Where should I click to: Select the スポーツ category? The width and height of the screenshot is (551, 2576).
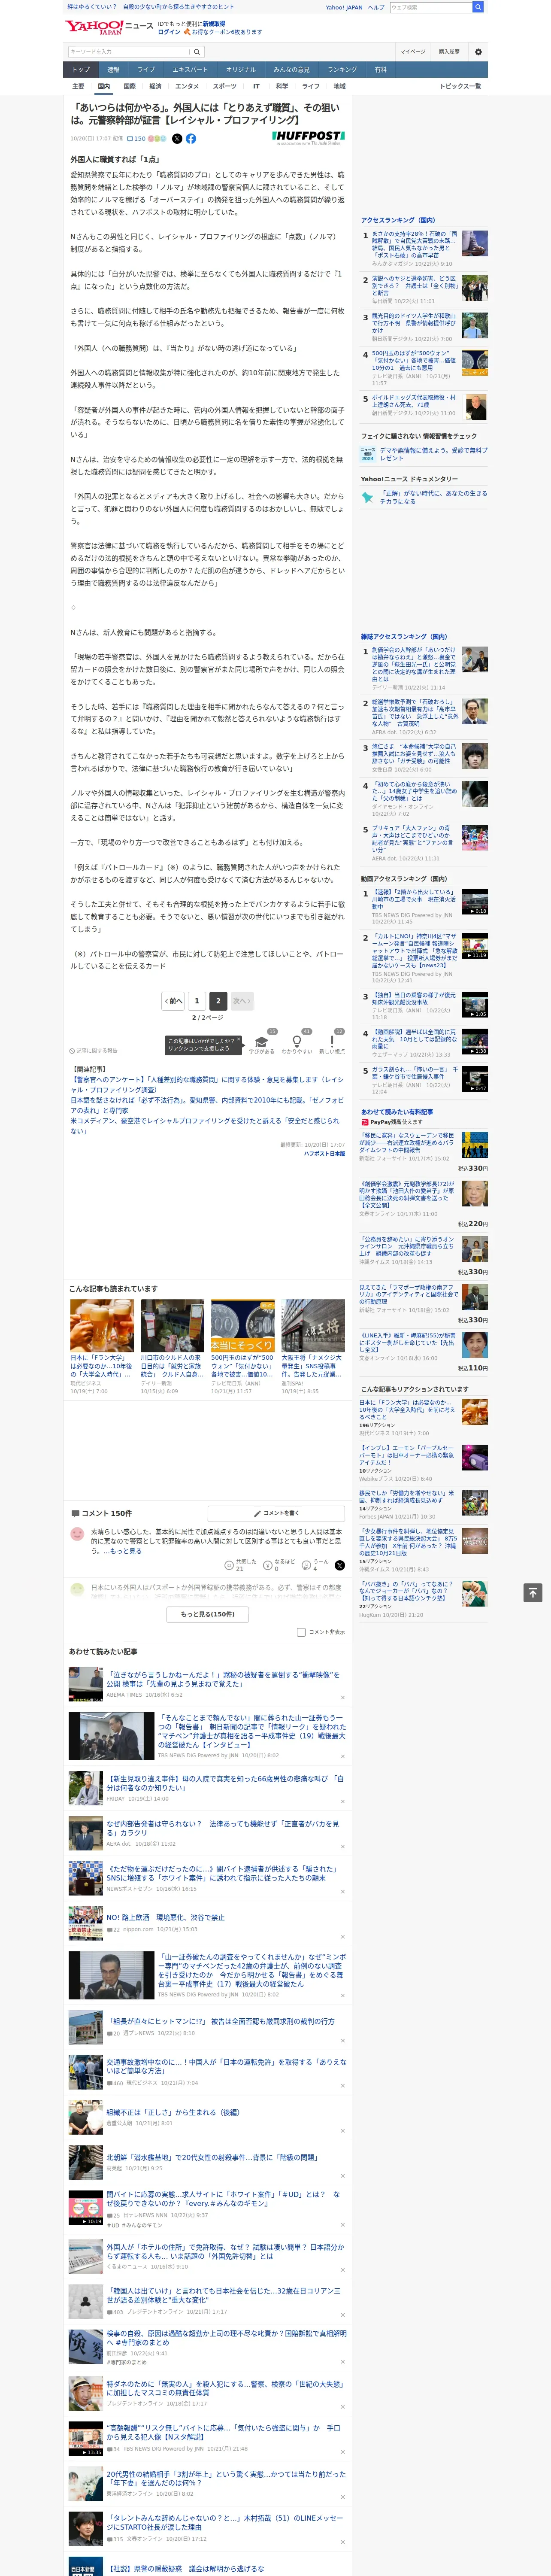pos(225,86)
